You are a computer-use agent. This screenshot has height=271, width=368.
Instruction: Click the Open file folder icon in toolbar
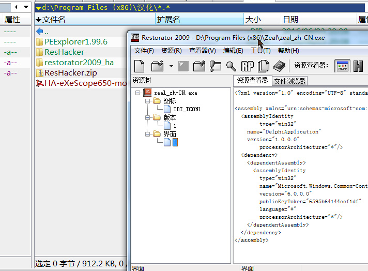coord(158,66)
